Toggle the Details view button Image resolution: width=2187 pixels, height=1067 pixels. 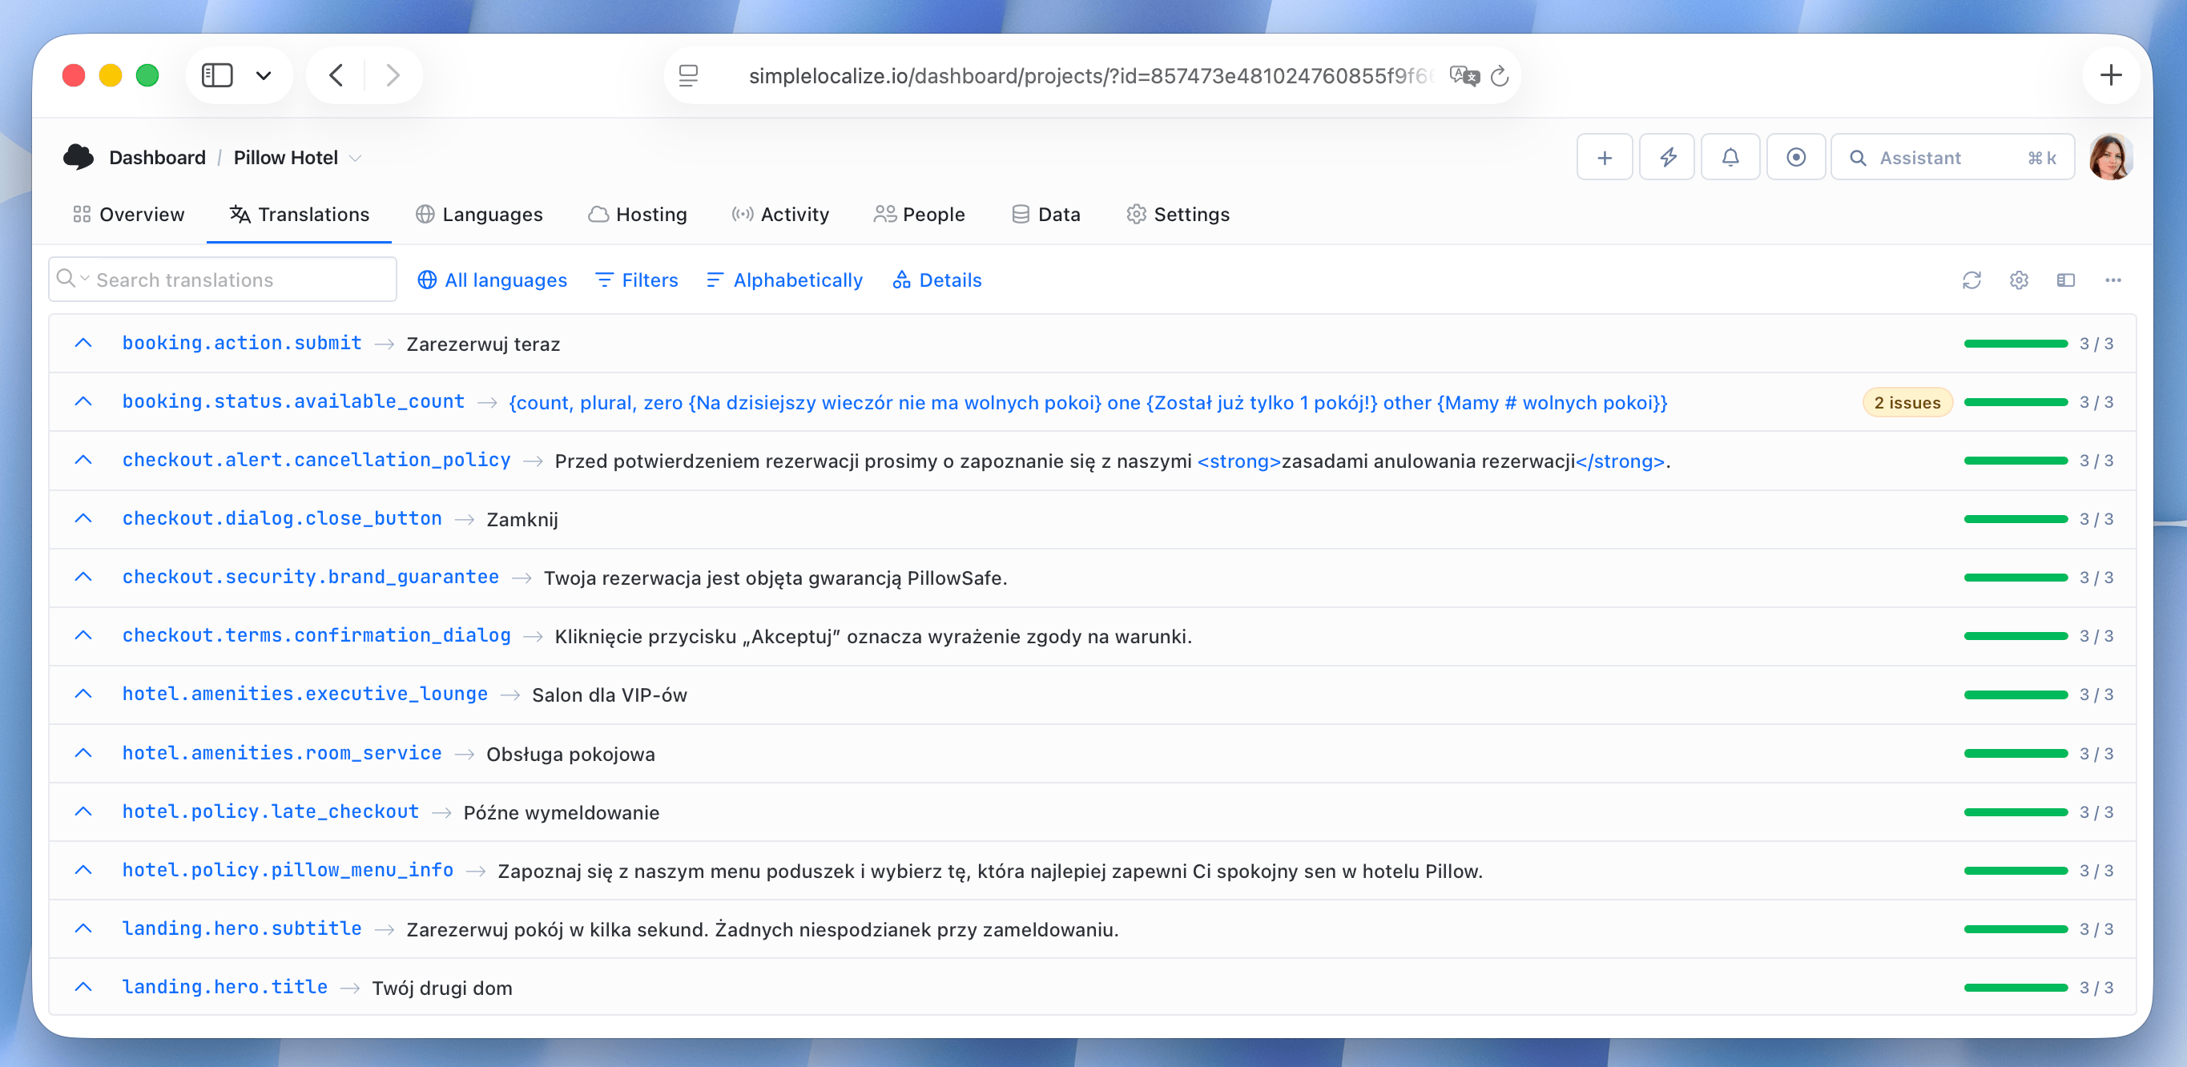pos(936,280)
